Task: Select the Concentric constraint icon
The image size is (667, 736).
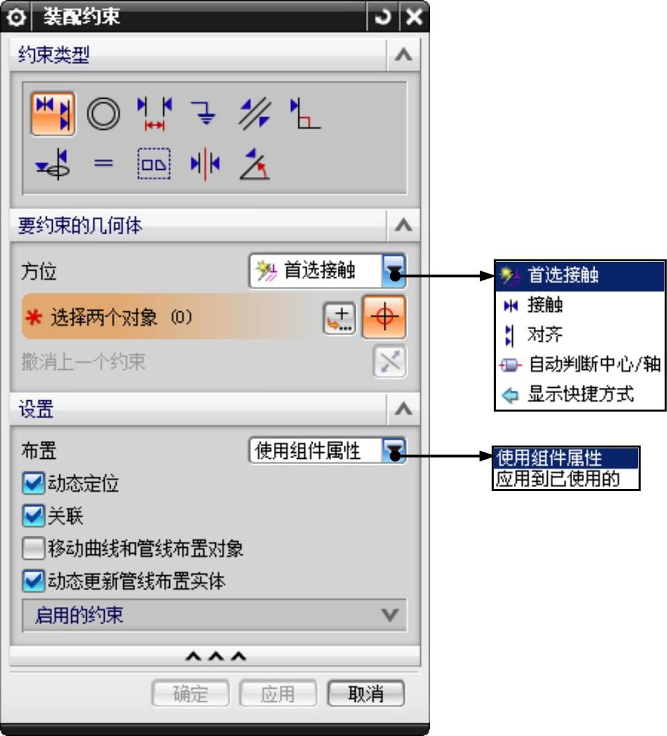Action: coord(103,114)
